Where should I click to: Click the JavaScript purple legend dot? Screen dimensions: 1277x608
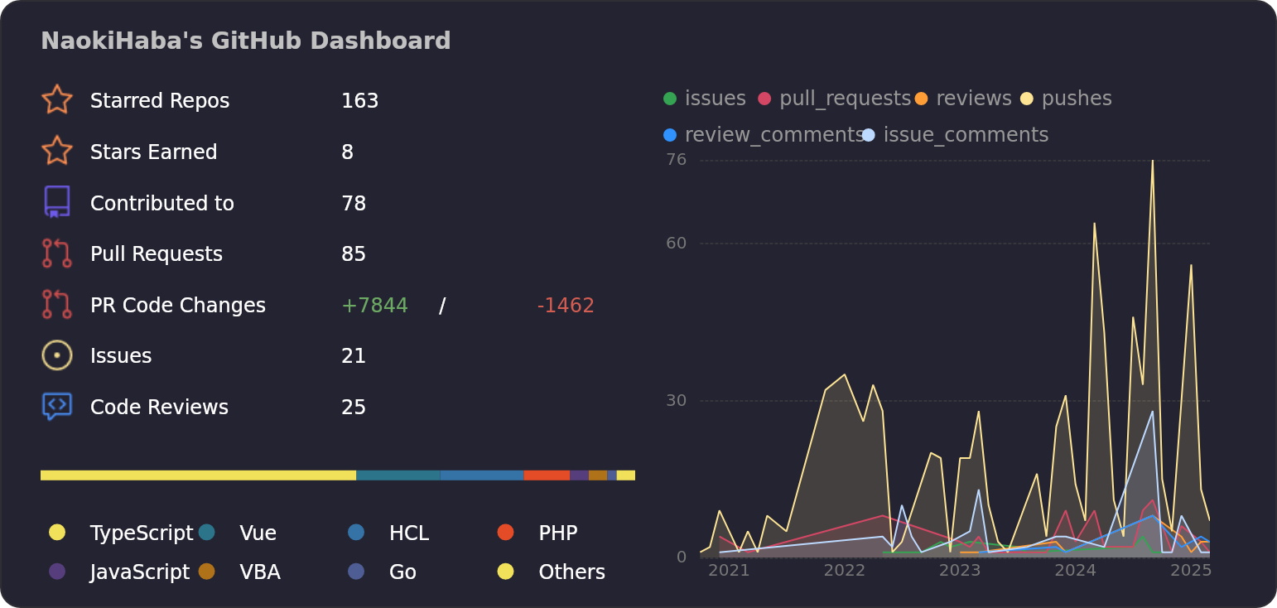pyautogui.click(x=57, y=571)
